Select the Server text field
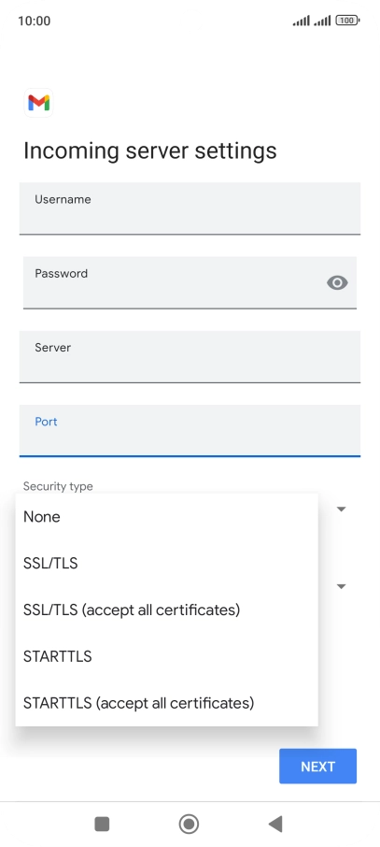380x847 pixels. [190, 356]
